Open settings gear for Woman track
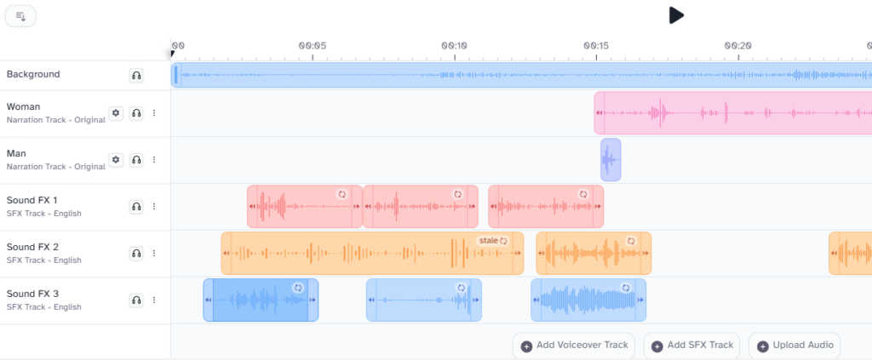The height and width of the screenshot is (360, 872). pyautogui.click(x=117, y=113)
